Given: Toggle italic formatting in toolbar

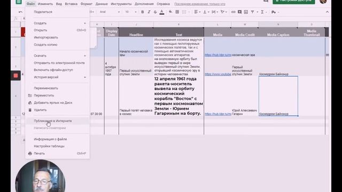Looking at the screenshot, I should (x=149, y=12).
